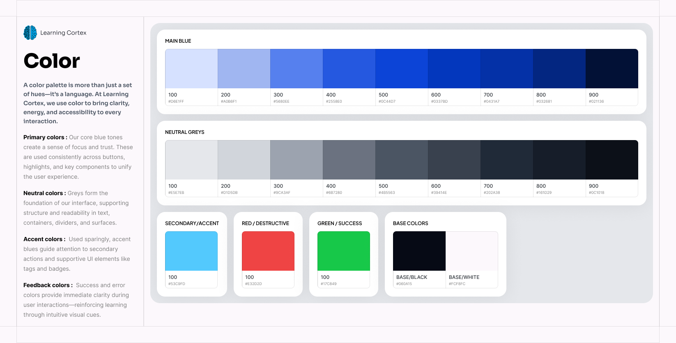
Task: Click the Main Blue 800 swatch
Action: point(559,69)
